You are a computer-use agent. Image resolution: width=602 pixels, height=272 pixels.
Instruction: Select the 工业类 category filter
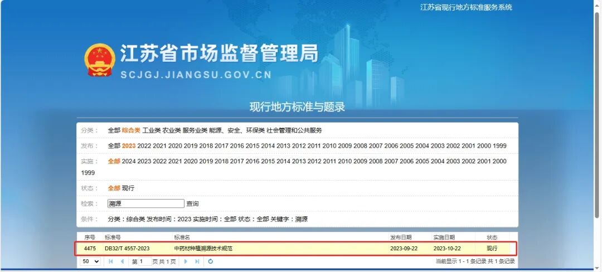(x=151, y=130)
